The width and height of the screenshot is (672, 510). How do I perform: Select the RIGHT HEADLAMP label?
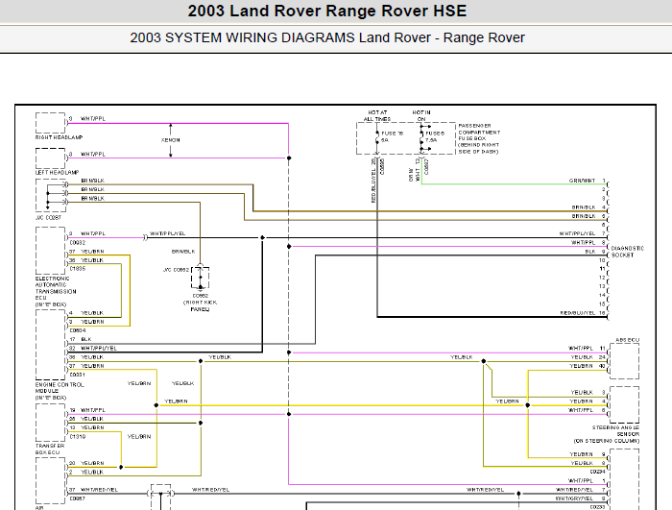point(59,137)
